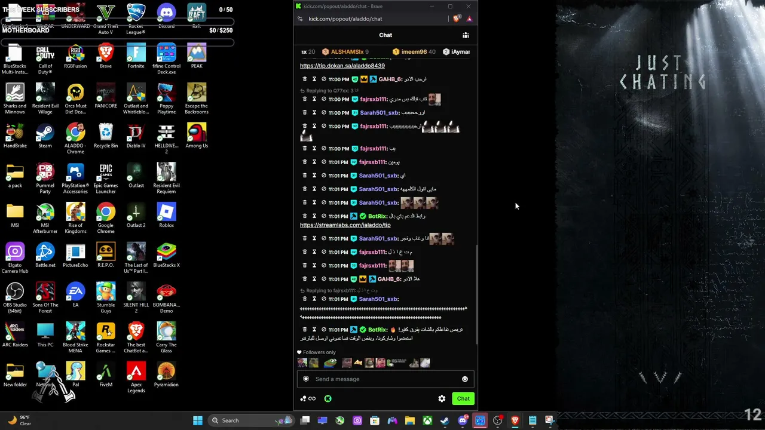
Task: Open site information icon in address bar
Action: [x=300, y=19]
